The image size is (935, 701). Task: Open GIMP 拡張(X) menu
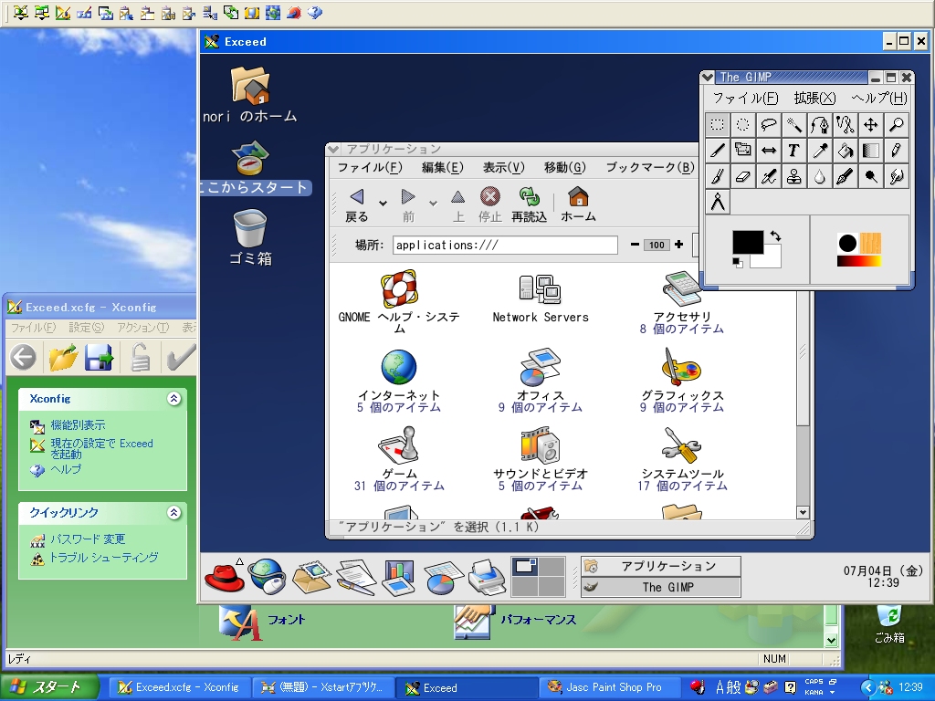coord(814,98)
